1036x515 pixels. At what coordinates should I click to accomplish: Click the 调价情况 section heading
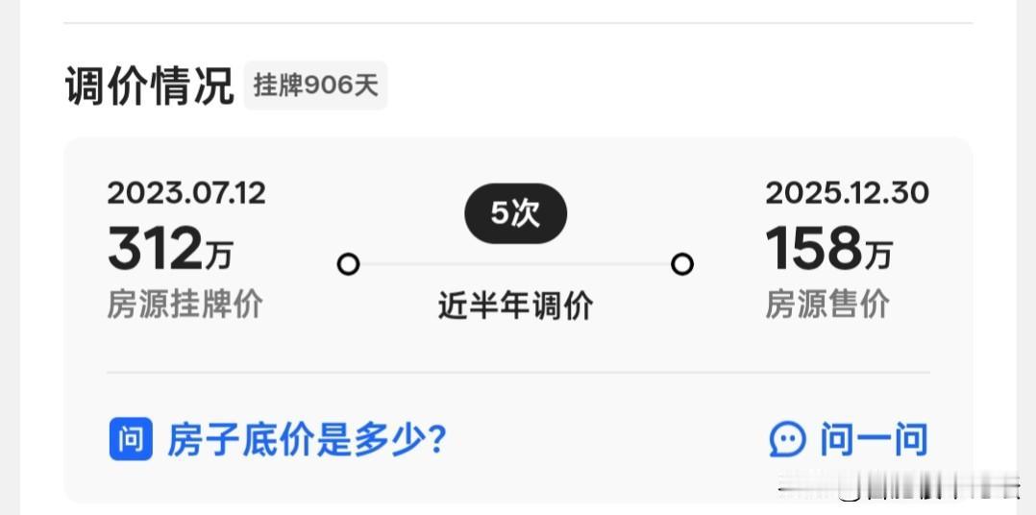point(149,86)
